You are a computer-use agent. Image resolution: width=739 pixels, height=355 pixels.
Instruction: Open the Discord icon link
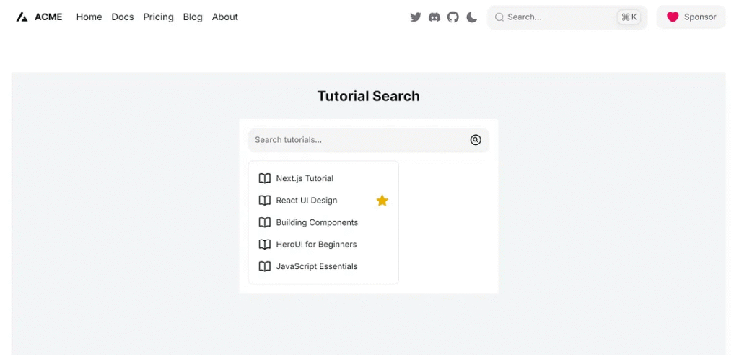pos(434,17)
